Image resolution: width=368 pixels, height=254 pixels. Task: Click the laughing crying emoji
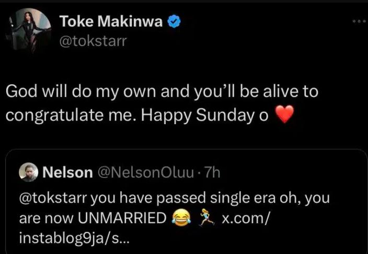(181, 218)
